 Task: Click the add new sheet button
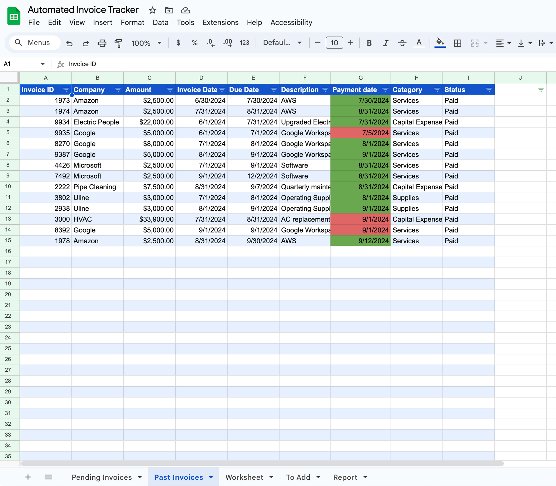pyautogui.click(x=28, y=477)
